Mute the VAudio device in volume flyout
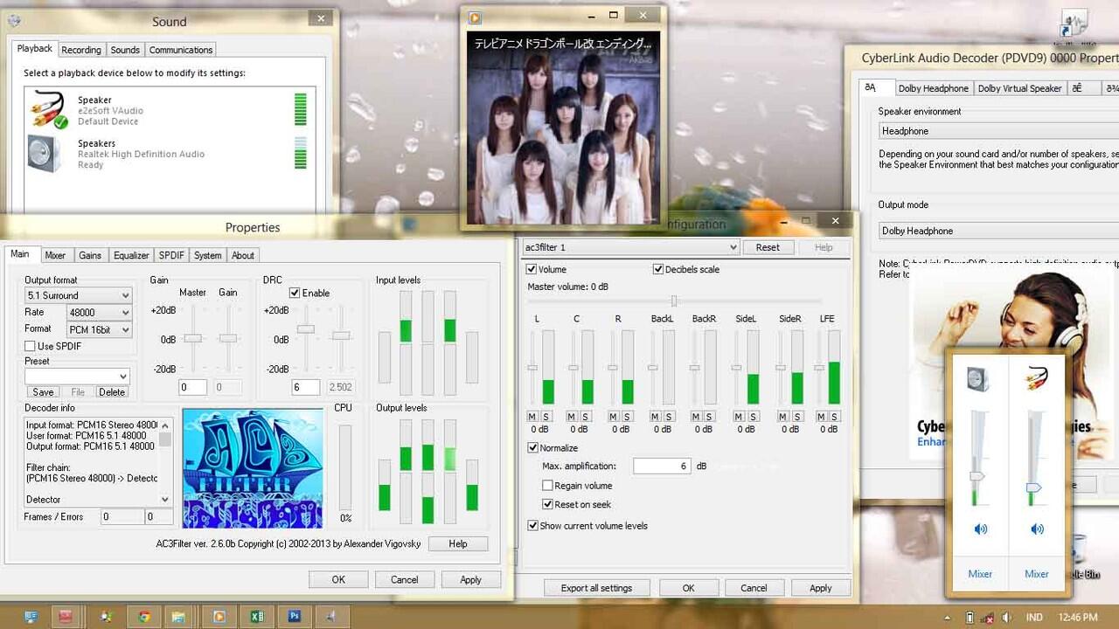 tap(1037, 529)
